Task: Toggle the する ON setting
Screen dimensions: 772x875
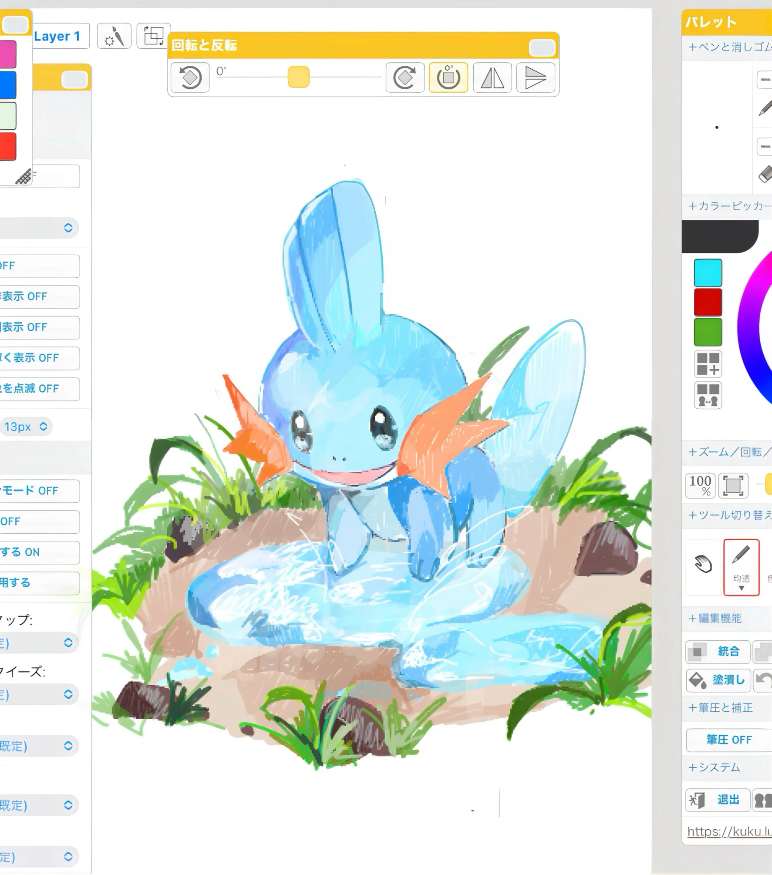Action: (x=40, y=552)
